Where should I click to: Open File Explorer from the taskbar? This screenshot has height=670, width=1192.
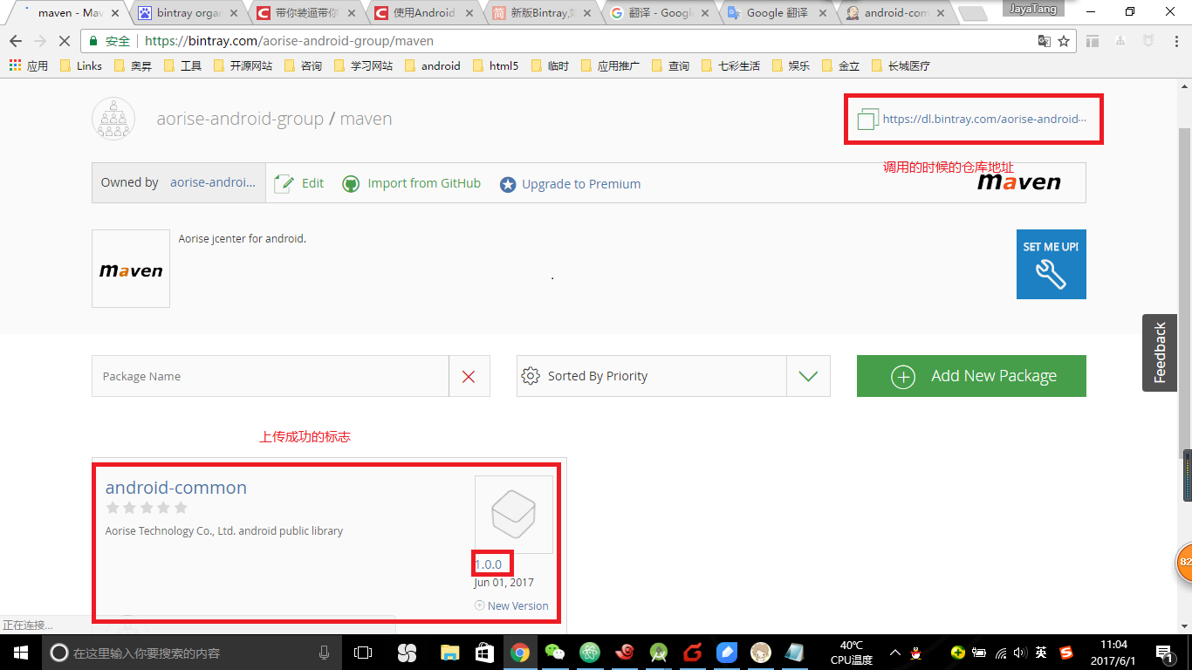pos(449,653)
